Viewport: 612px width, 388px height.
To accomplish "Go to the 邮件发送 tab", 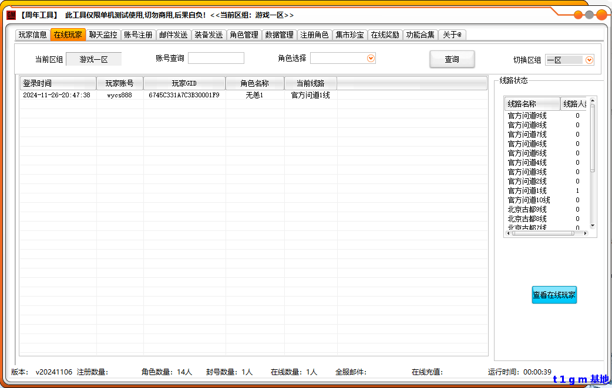I will pos(174,35).
